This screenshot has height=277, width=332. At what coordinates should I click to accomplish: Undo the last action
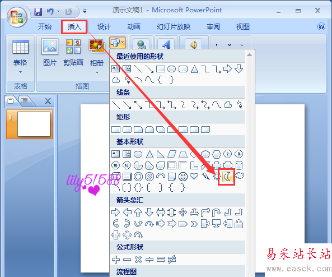[x=50, y=11]
